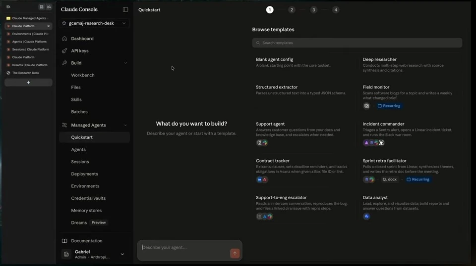This screenshot has height=266, width=476.
Task: Collapse the Managed Agents section chevron
Action: point(125,125)
